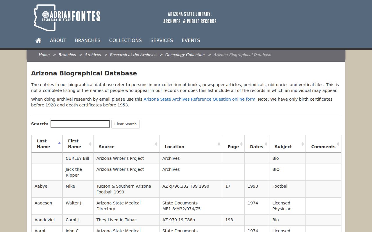This screenshot has width=372, height=232.
Task: Go to the home icon in navigation
Action: pyautogui.click(x=38, y=40)
